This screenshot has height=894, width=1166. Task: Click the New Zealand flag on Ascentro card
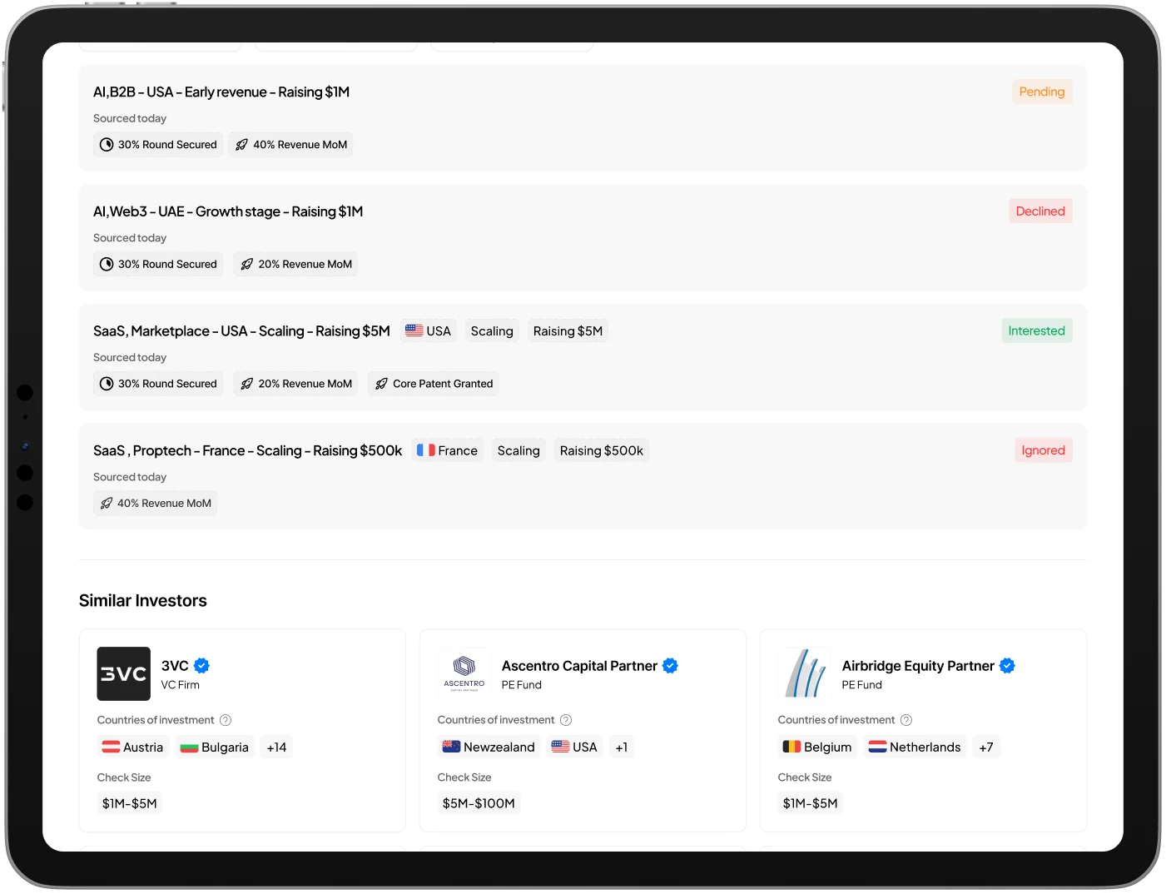[x=451, y=747]
